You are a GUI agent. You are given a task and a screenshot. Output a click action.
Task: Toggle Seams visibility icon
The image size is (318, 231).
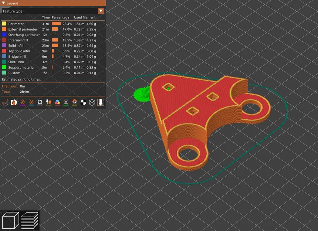40,102
